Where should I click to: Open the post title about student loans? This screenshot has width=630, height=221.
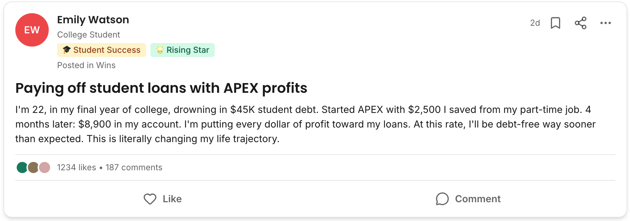(161, 88)
